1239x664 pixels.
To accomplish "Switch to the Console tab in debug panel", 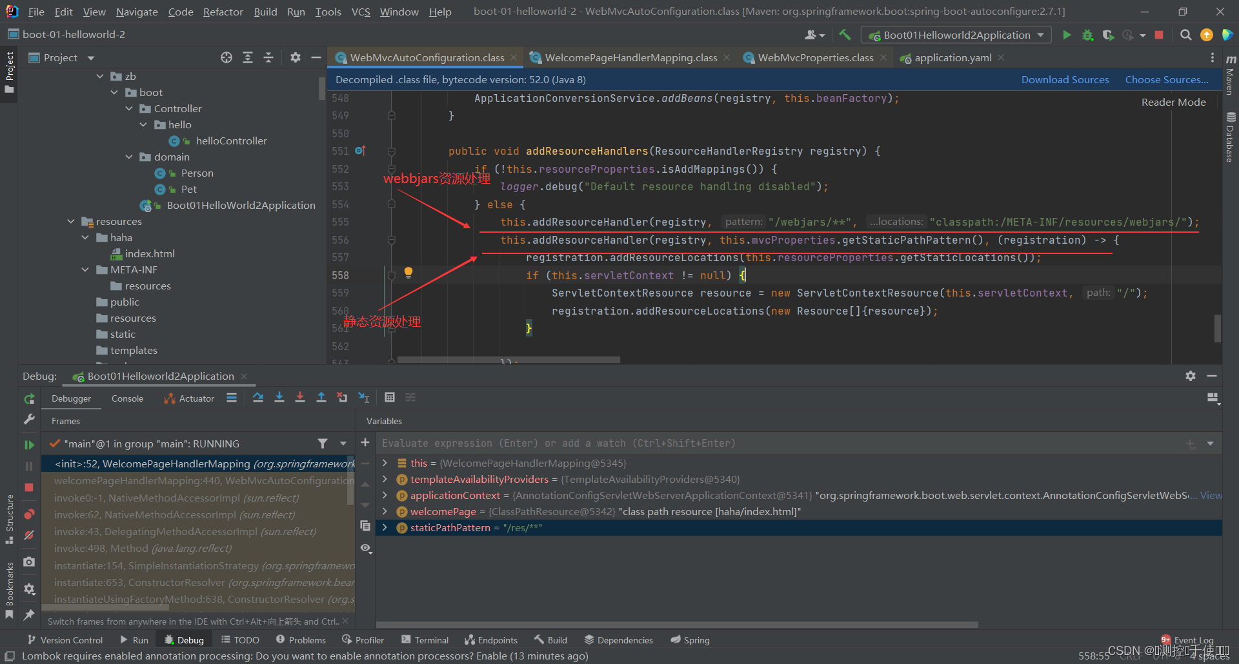I will (127, 398).
